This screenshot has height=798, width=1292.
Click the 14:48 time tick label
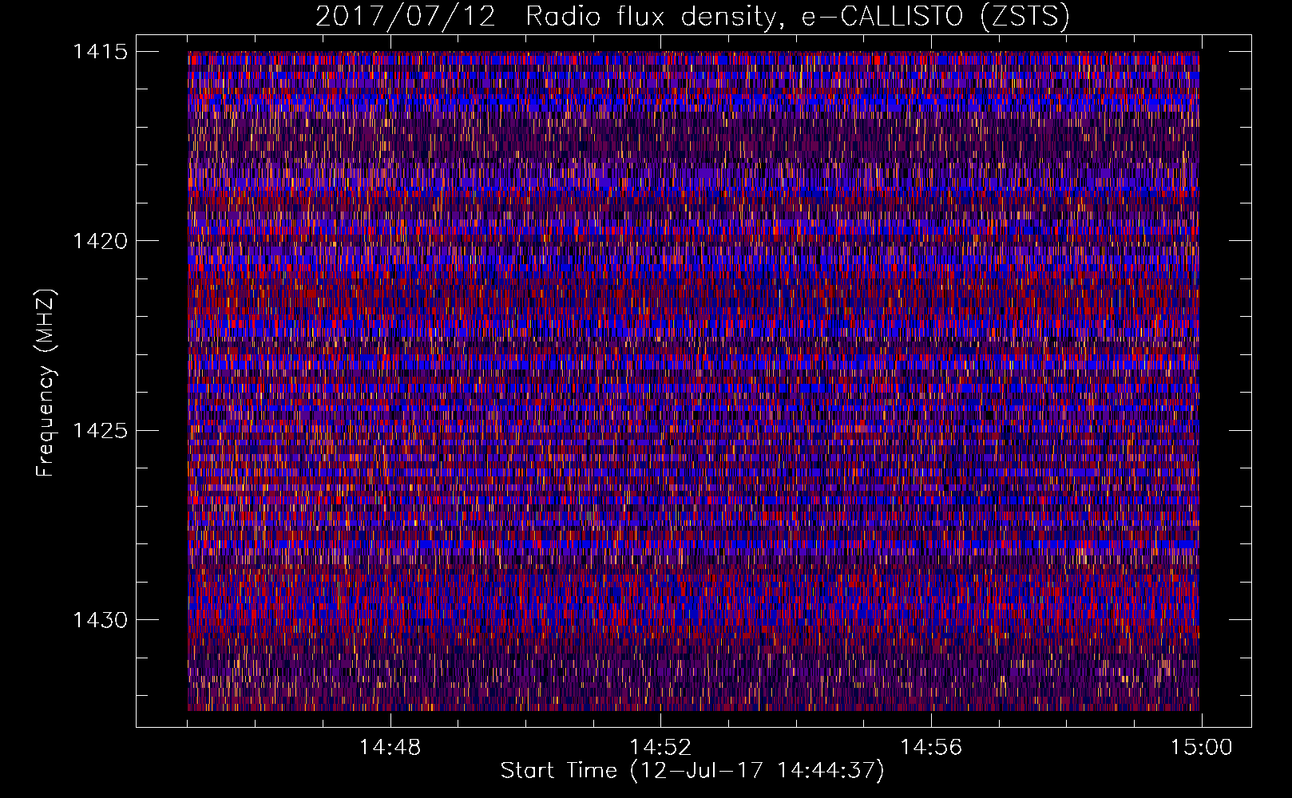(390, 748)
